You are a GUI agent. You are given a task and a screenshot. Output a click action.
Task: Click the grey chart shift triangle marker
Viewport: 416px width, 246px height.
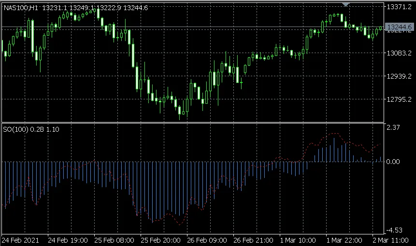click(345, 4)
